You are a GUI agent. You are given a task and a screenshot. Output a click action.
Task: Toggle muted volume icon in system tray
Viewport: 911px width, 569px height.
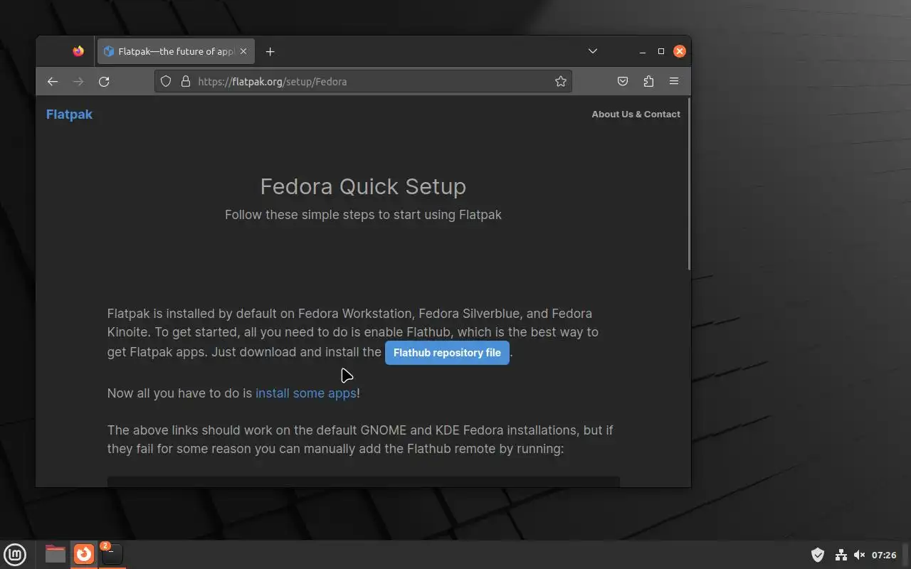859,555
